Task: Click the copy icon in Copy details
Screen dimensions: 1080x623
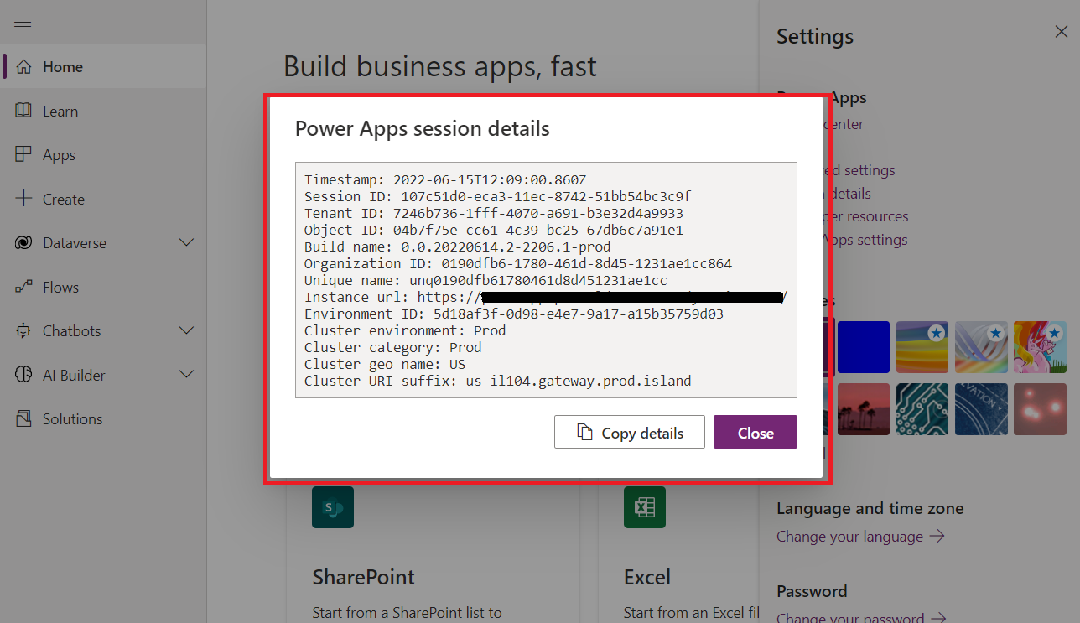Action: (584, 433)
